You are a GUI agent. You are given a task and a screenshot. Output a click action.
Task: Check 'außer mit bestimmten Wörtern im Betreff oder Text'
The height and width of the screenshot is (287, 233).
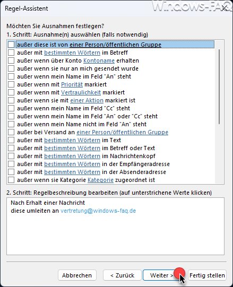(11, 148)
